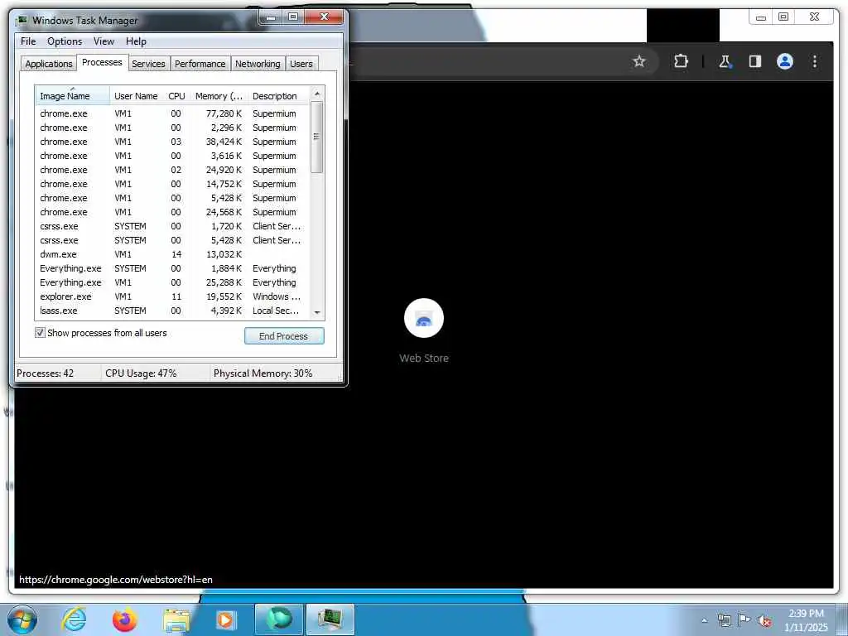Select chrome.exe row using 38,424 K
848x636 pixels.
point(173,142)
